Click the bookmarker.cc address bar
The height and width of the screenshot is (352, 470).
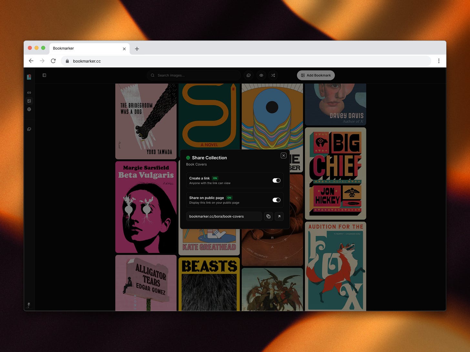[246, 61]
